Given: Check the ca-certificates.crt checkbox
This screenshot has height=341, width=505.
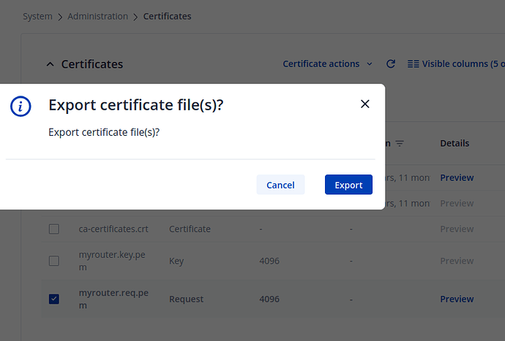Looking at the screenshot, I should tap(53, 229).
